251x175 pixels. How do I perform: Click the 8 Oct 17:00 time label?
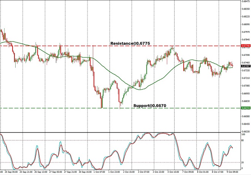(x=218, y=172)
